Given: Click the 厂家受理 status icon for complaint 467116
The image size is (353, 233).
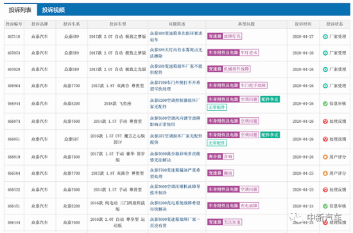Looking at the screenshot, I should tap(325, 36).
